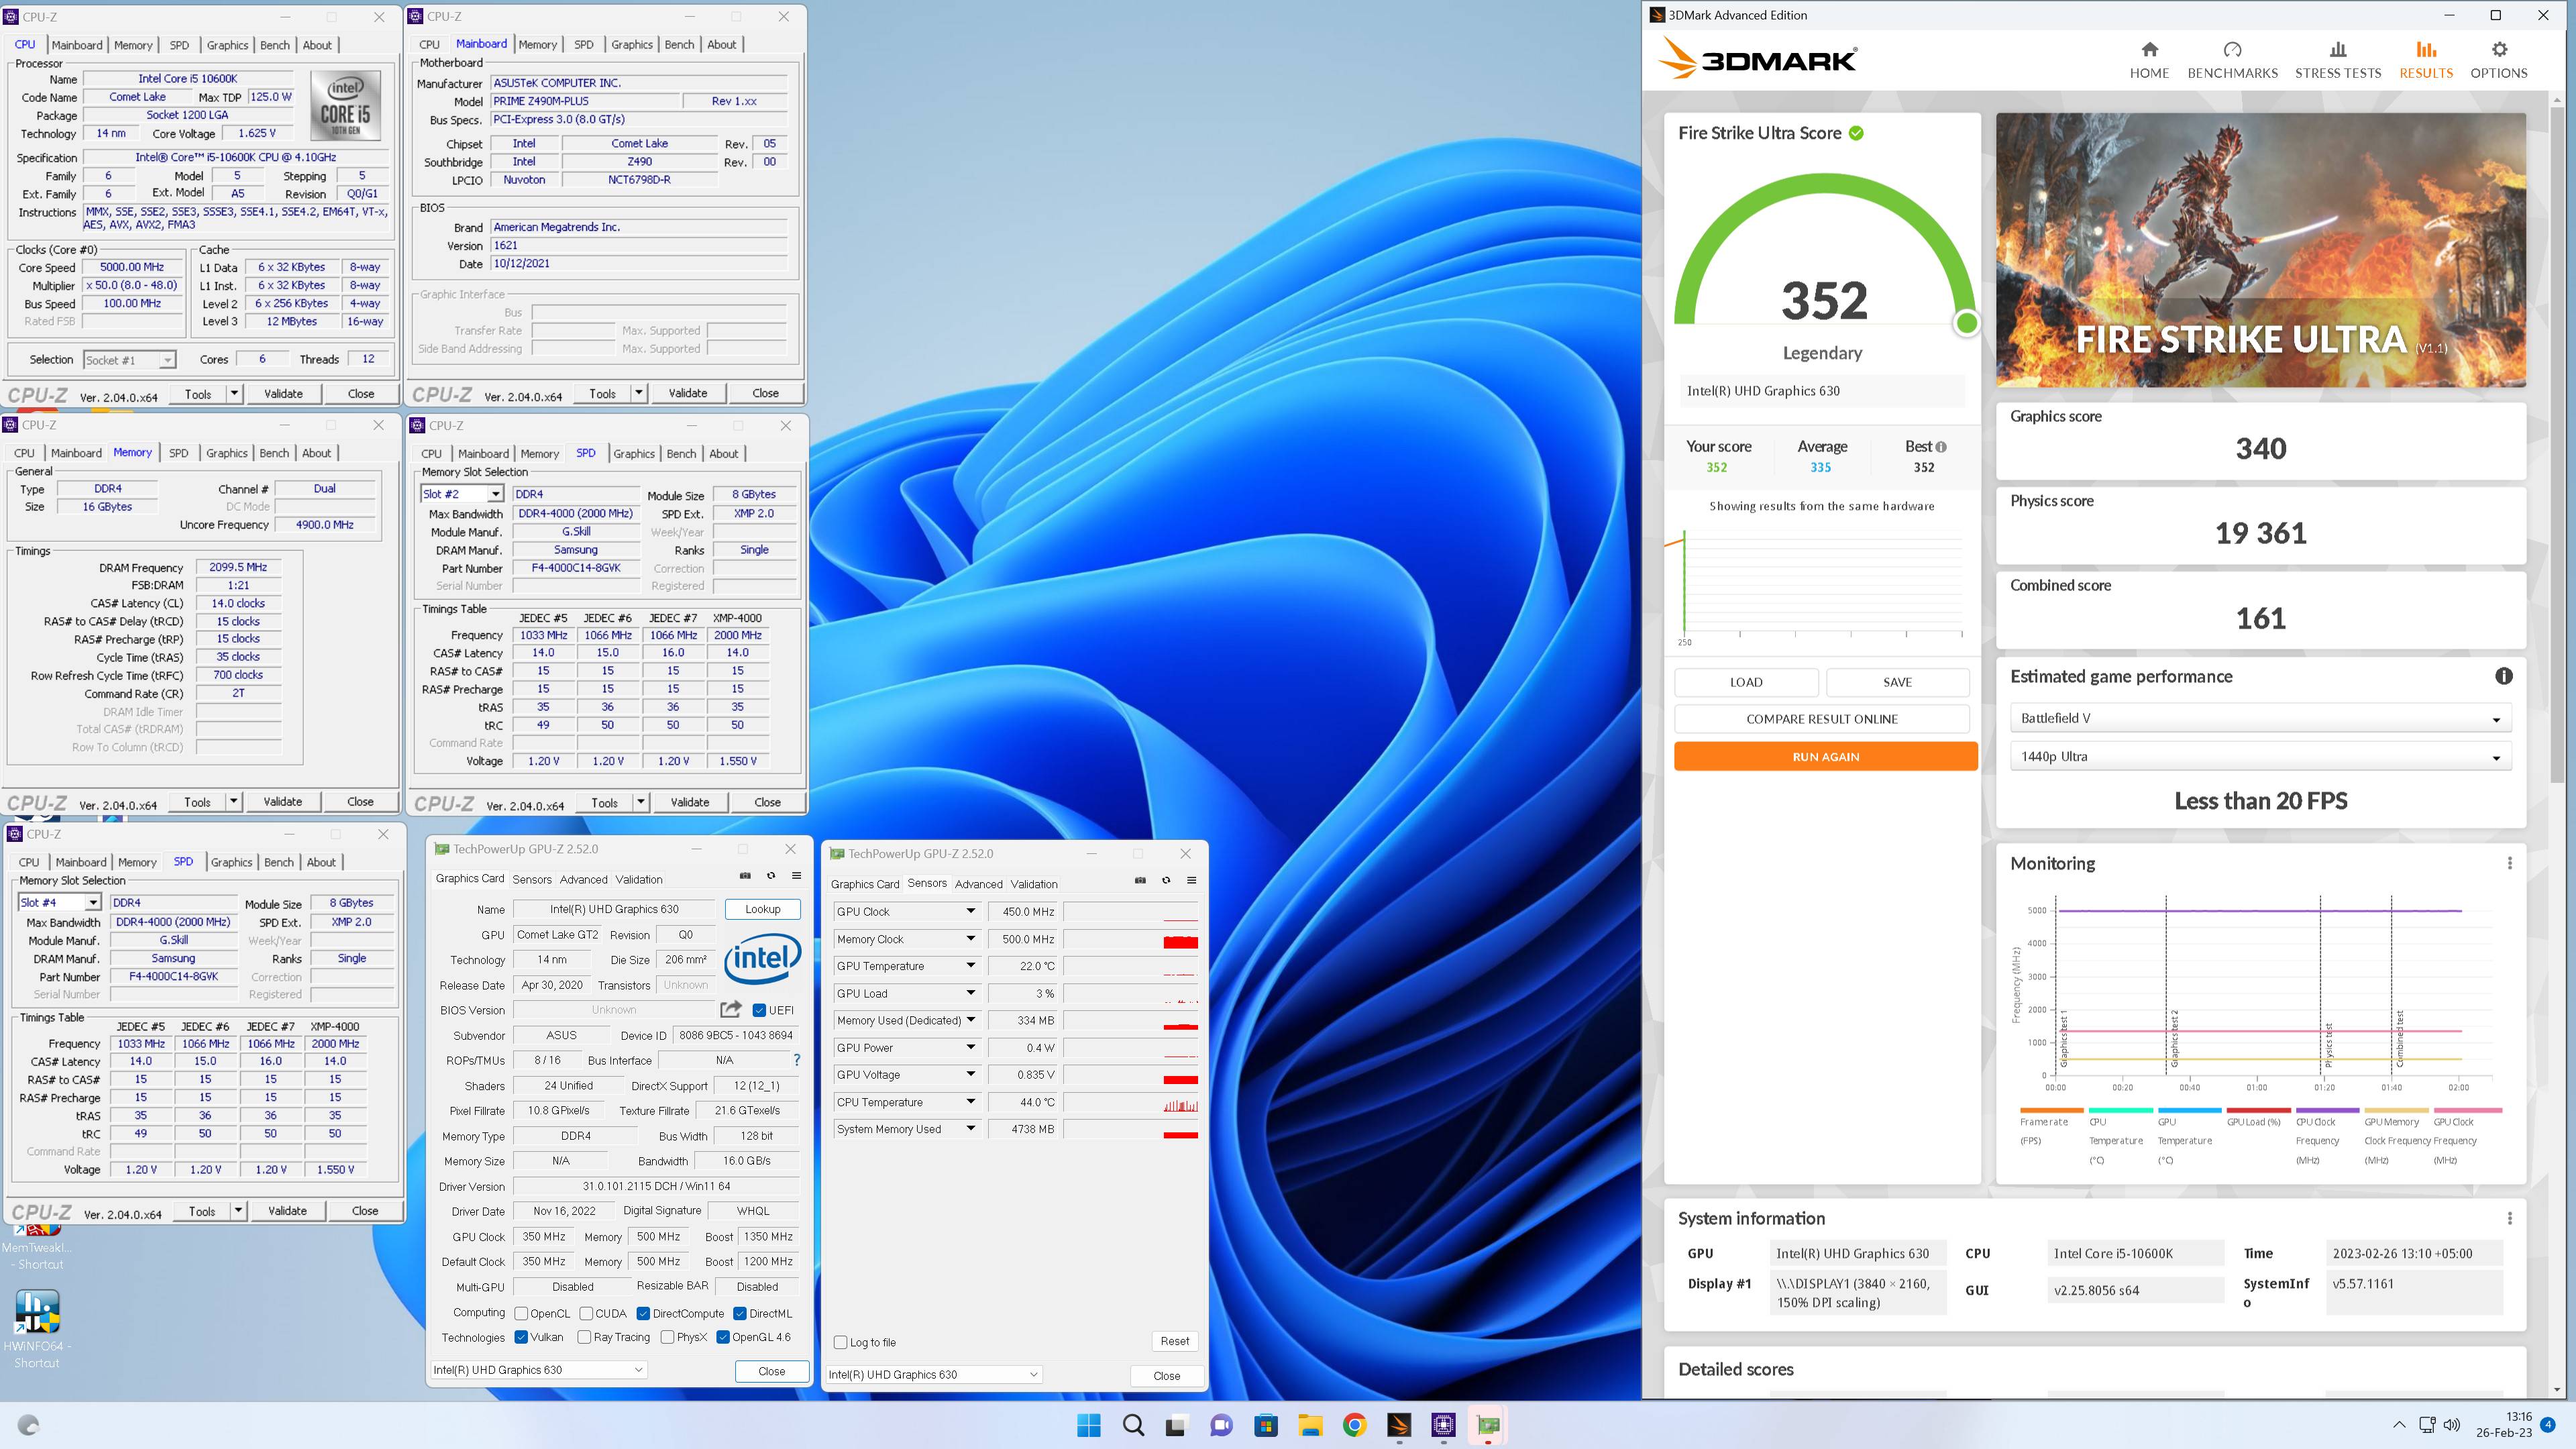Show hidden system tray icons
The height and width of the screenshot is (1449, 2576).
point(2398,1425)
